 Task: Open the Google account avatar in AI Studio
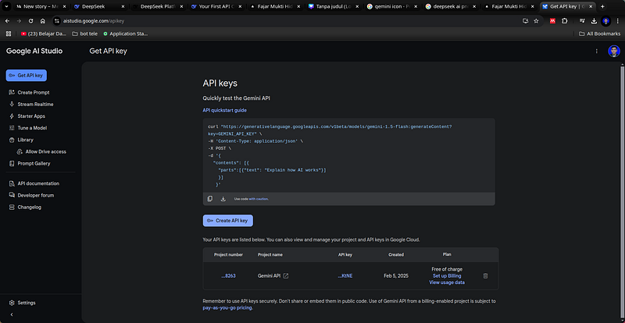pyautogui.click(x=614, y=51)
